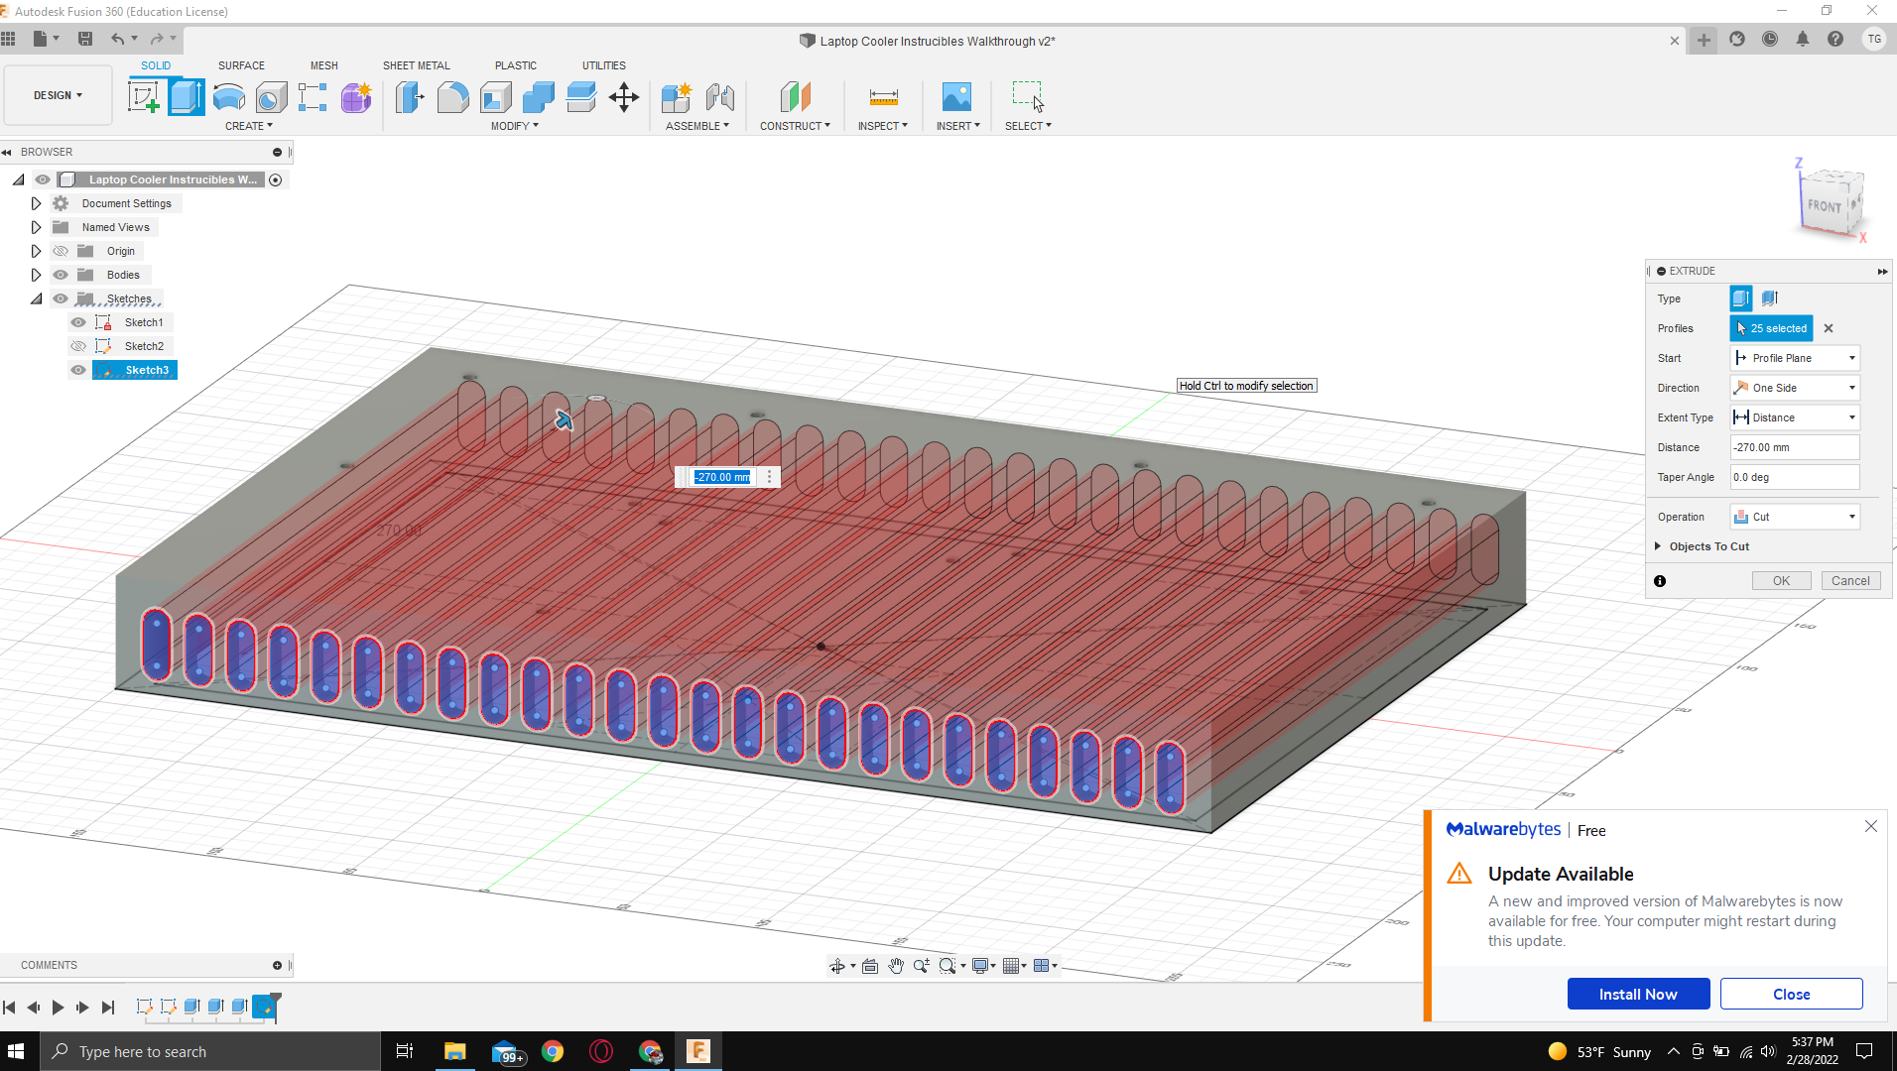Open the Help question mark icon

pos(1835,40)
